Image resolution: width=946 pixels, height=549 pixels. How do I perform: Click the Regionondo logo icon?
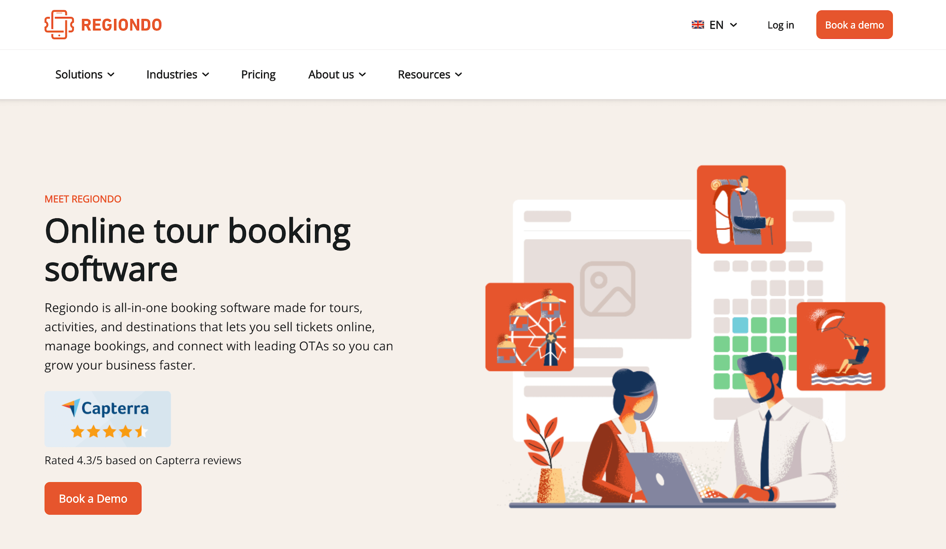tap(59, 25)
